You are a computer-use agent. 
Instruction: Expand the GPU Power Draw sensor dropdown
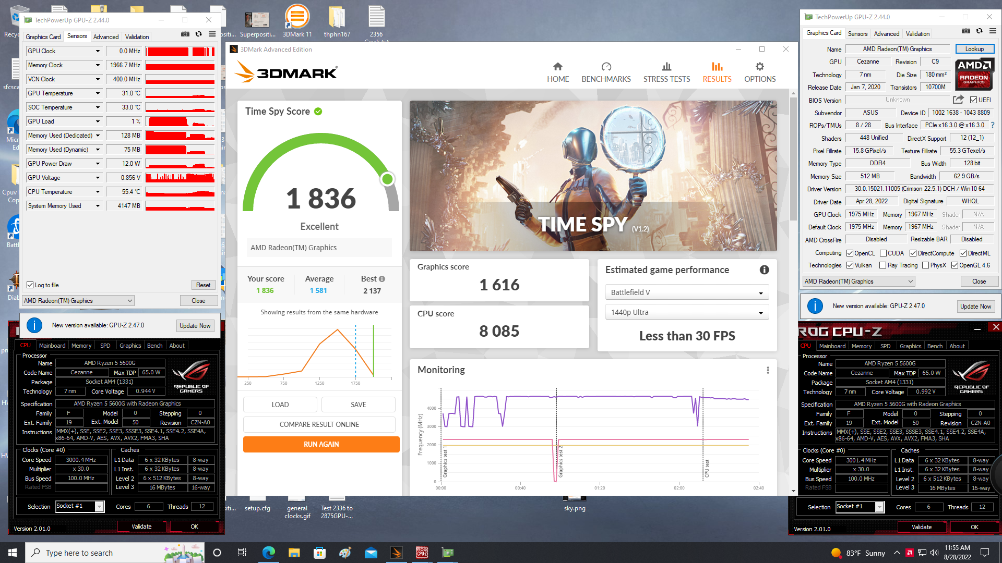click(x=97, y=164)
